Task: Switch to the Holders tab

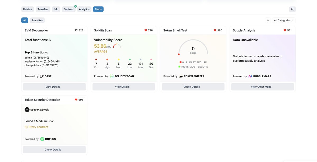Action: pos(28,9)
